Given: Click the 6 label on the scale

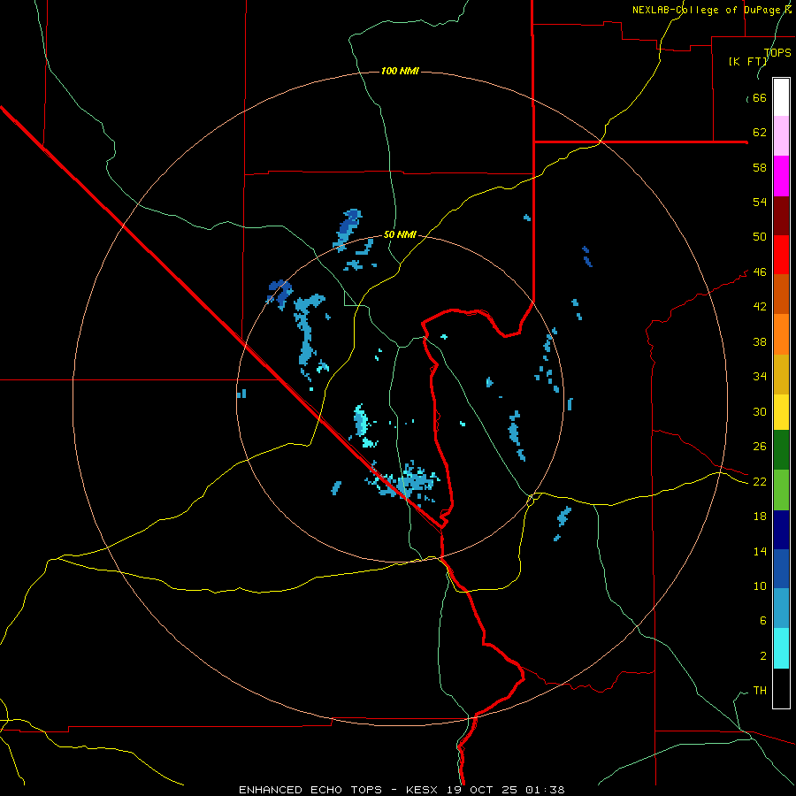Looking at the screenshot, I should pyautogui.click(x=763, y=620).
